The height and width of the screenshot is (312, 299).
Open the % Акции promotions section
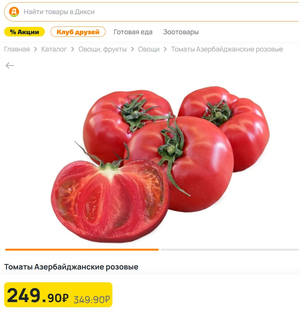24,32
